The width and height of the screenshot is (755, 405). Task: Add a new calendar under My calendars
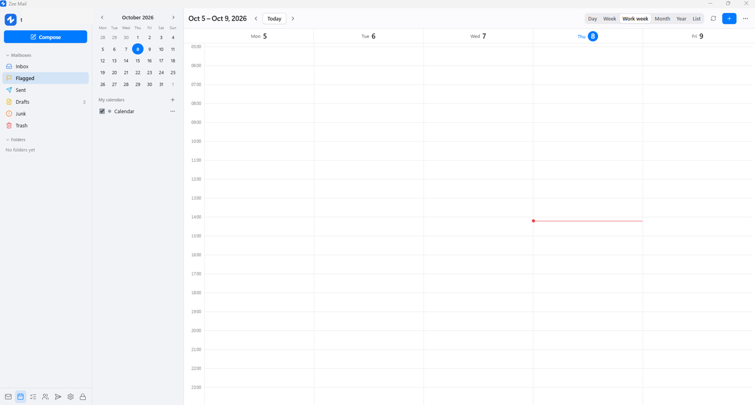point(173,100)
